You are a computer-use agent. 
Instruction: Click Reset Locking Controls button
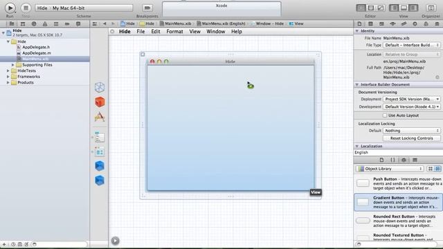pyautogui.click(x=412, y=138)
